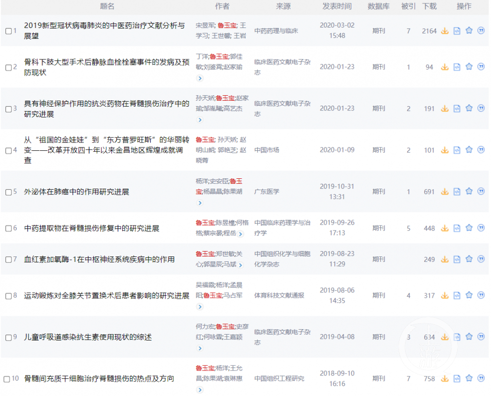Image resolution: width=491 pixels, height=396 pixels.
Task: Sort by the 发表时间 column header
Action: coord(337,6)
